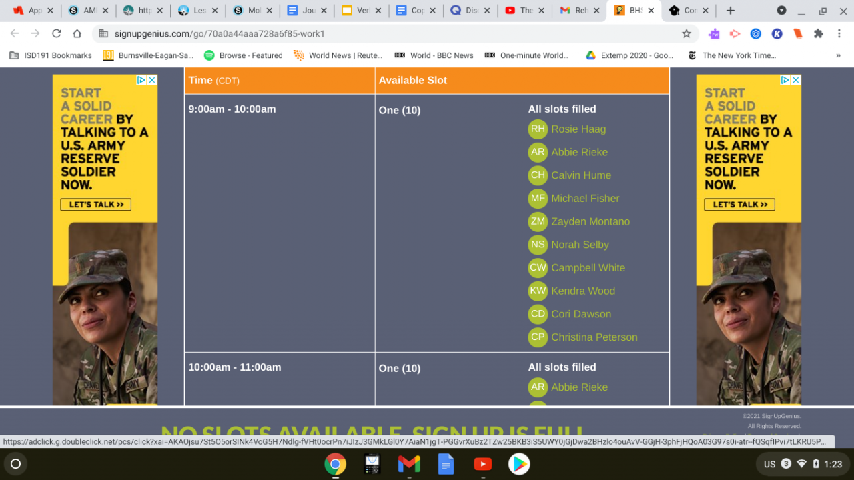Launch Google Docs from the shelf
Viewport: 854px width, 480px height.
click(446, 464)
